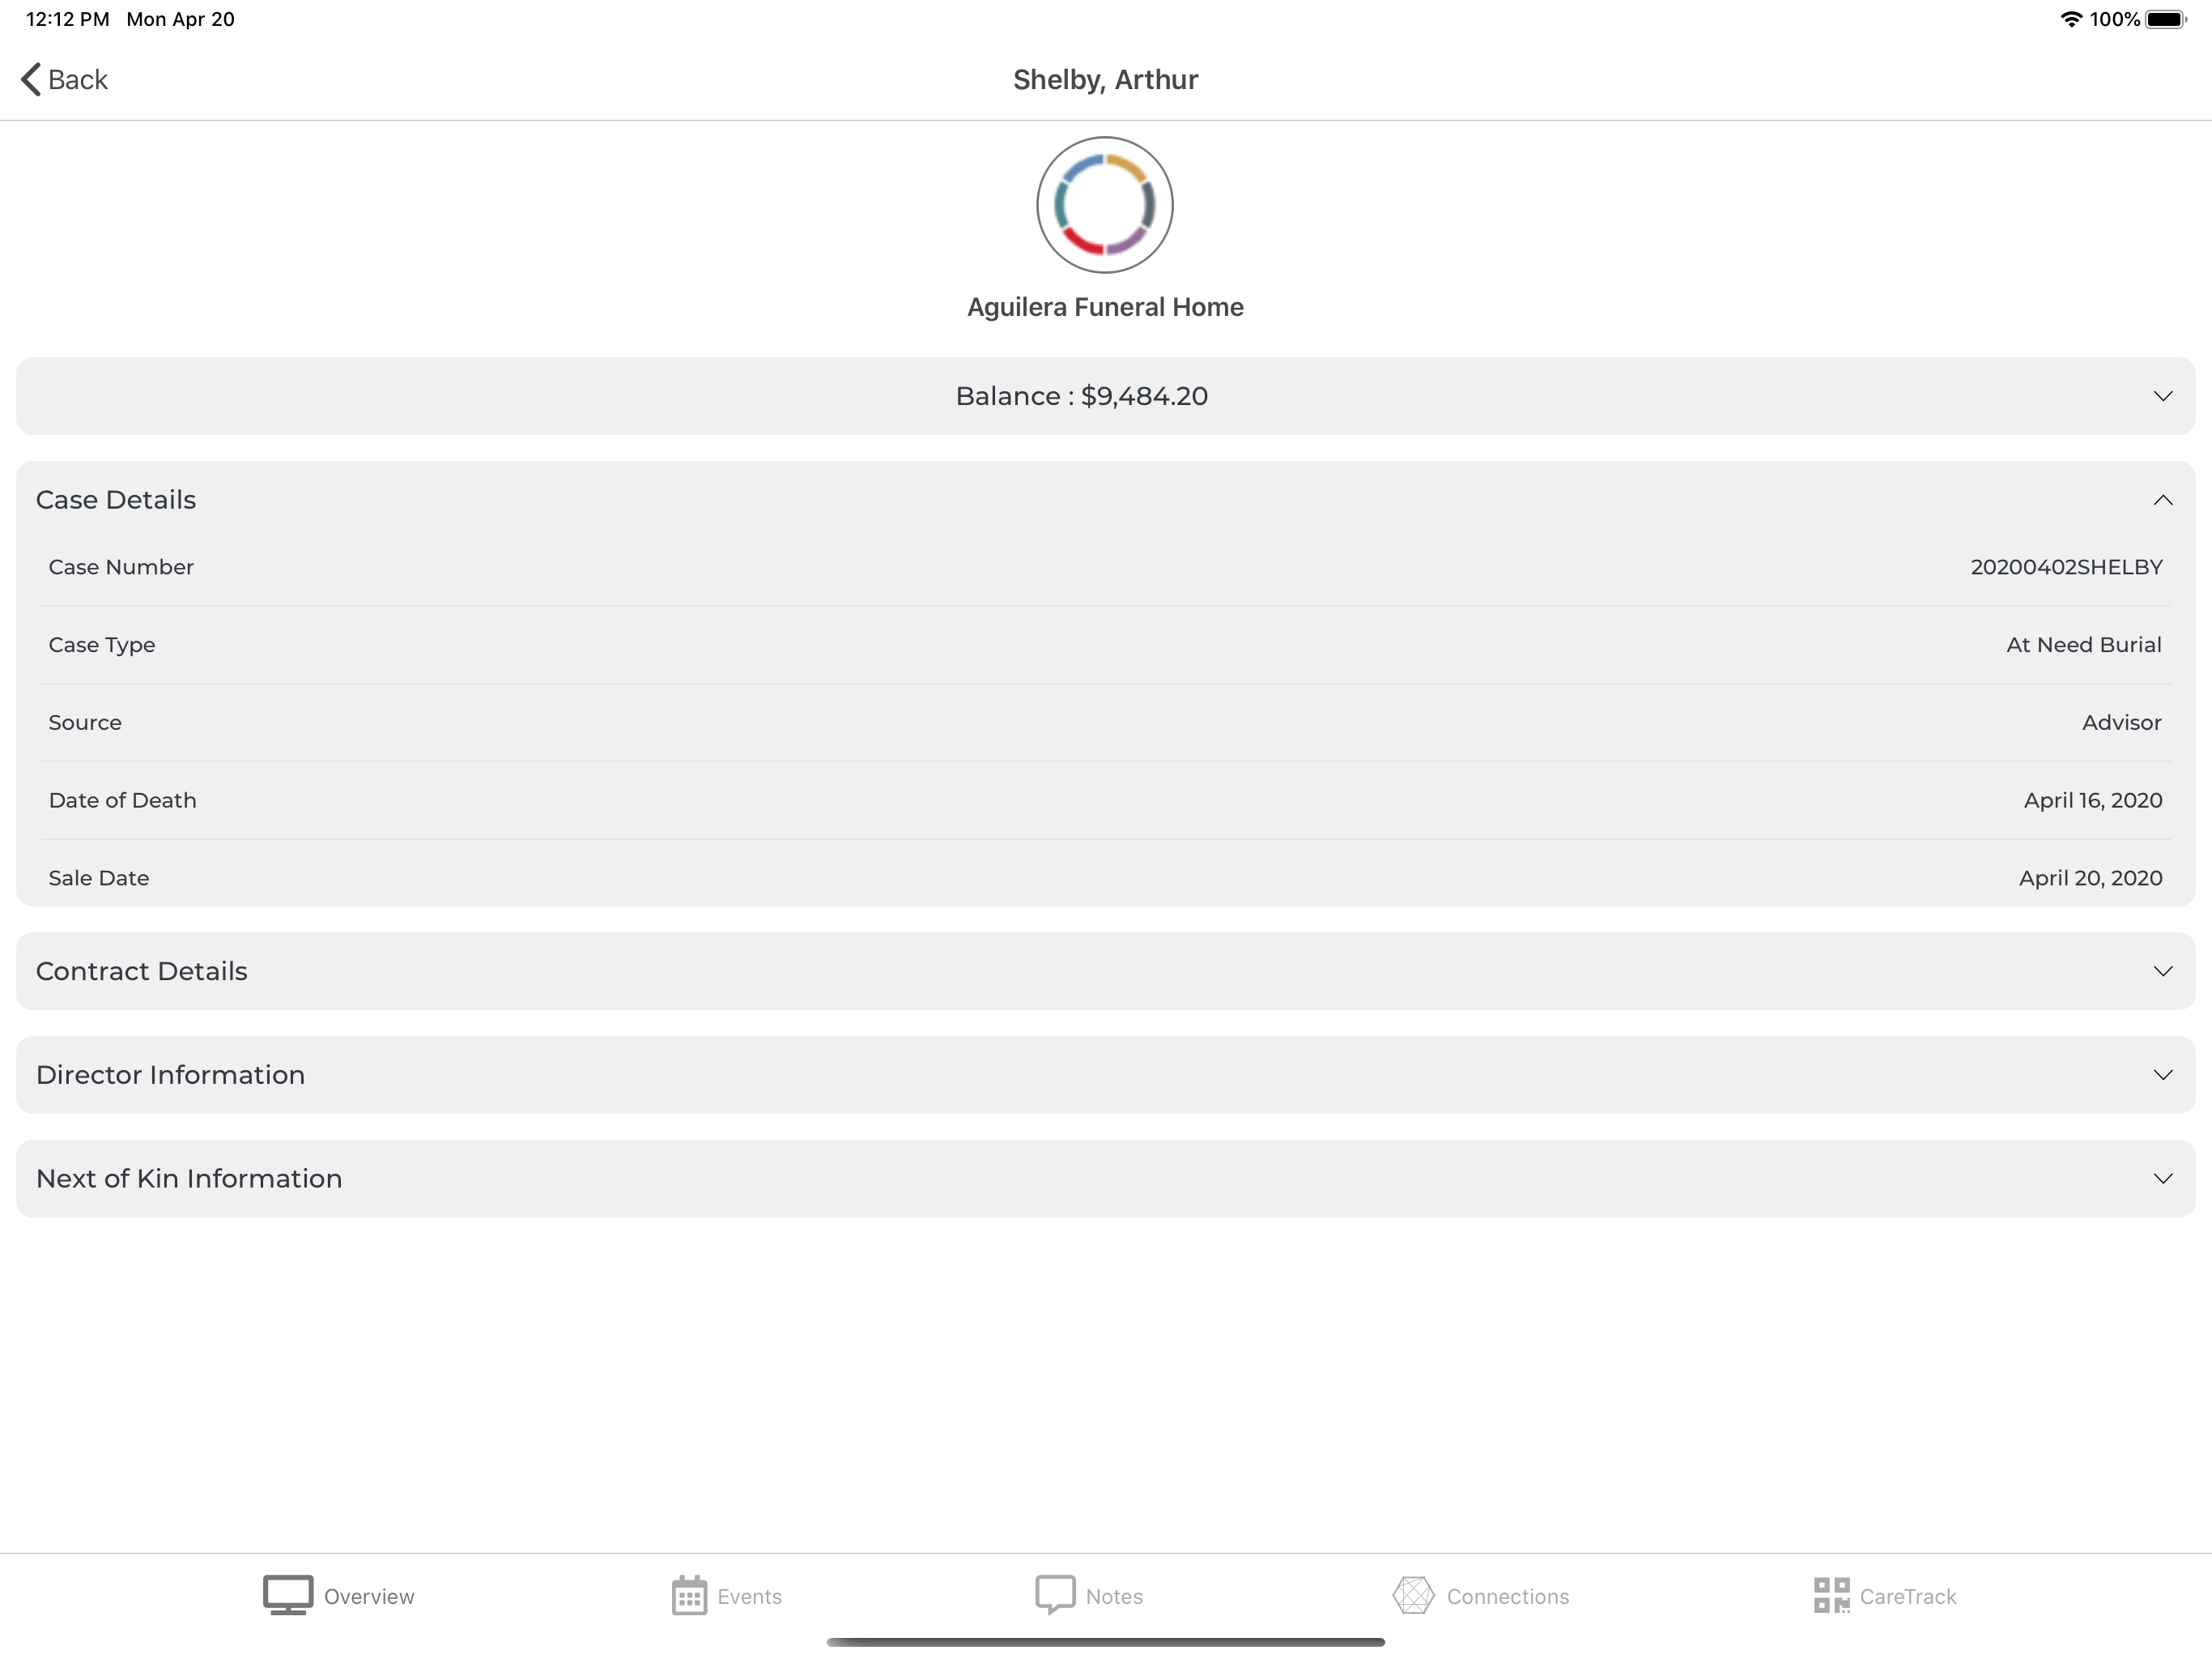Viewport: 2212px width, 1659px height.
Task: Select the April 16, 2020 death date
Action: [2093, 800]
